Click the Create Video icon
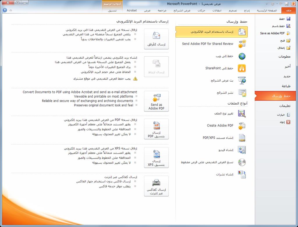 [242, 150]
